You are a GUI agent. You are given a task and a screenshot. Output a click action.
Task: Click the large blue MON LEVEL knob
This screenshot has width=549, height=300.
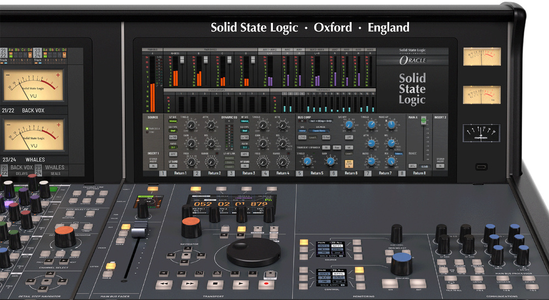402,263
